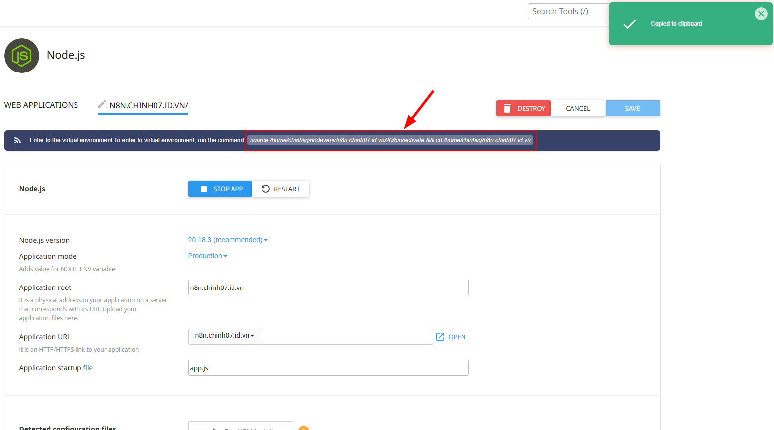The height and width of the screenshot is (430, 774).
Task: Open the application URL via OPEN link
Action: (451, 337)
